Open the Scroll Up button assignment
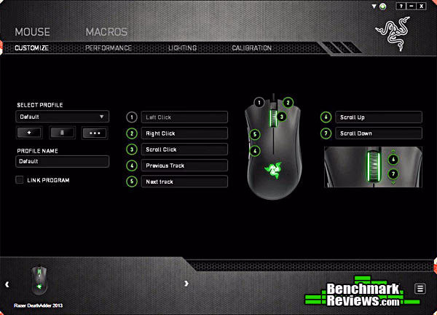 (x=379, y=117)
